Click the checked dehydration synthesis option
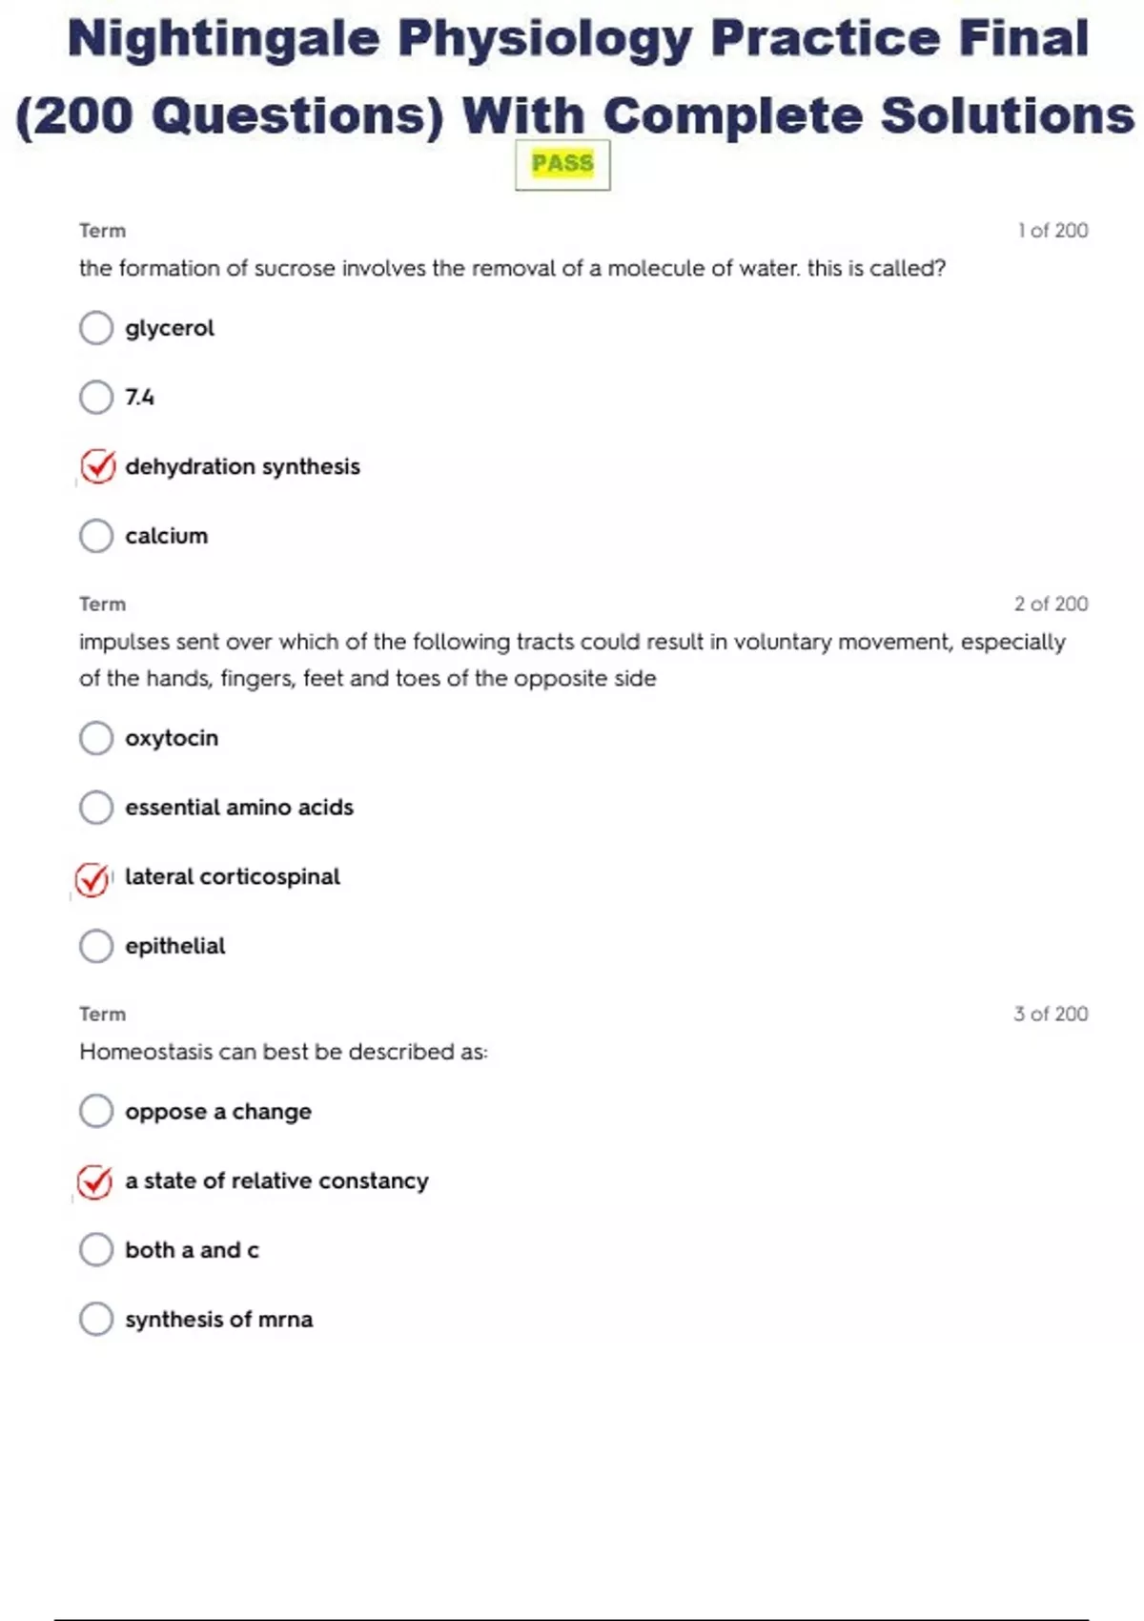This screenshot has height=1621, width=1144. coord(97,466)
